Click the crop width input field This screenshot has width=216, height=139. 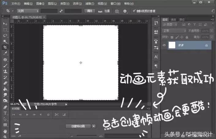49,11
